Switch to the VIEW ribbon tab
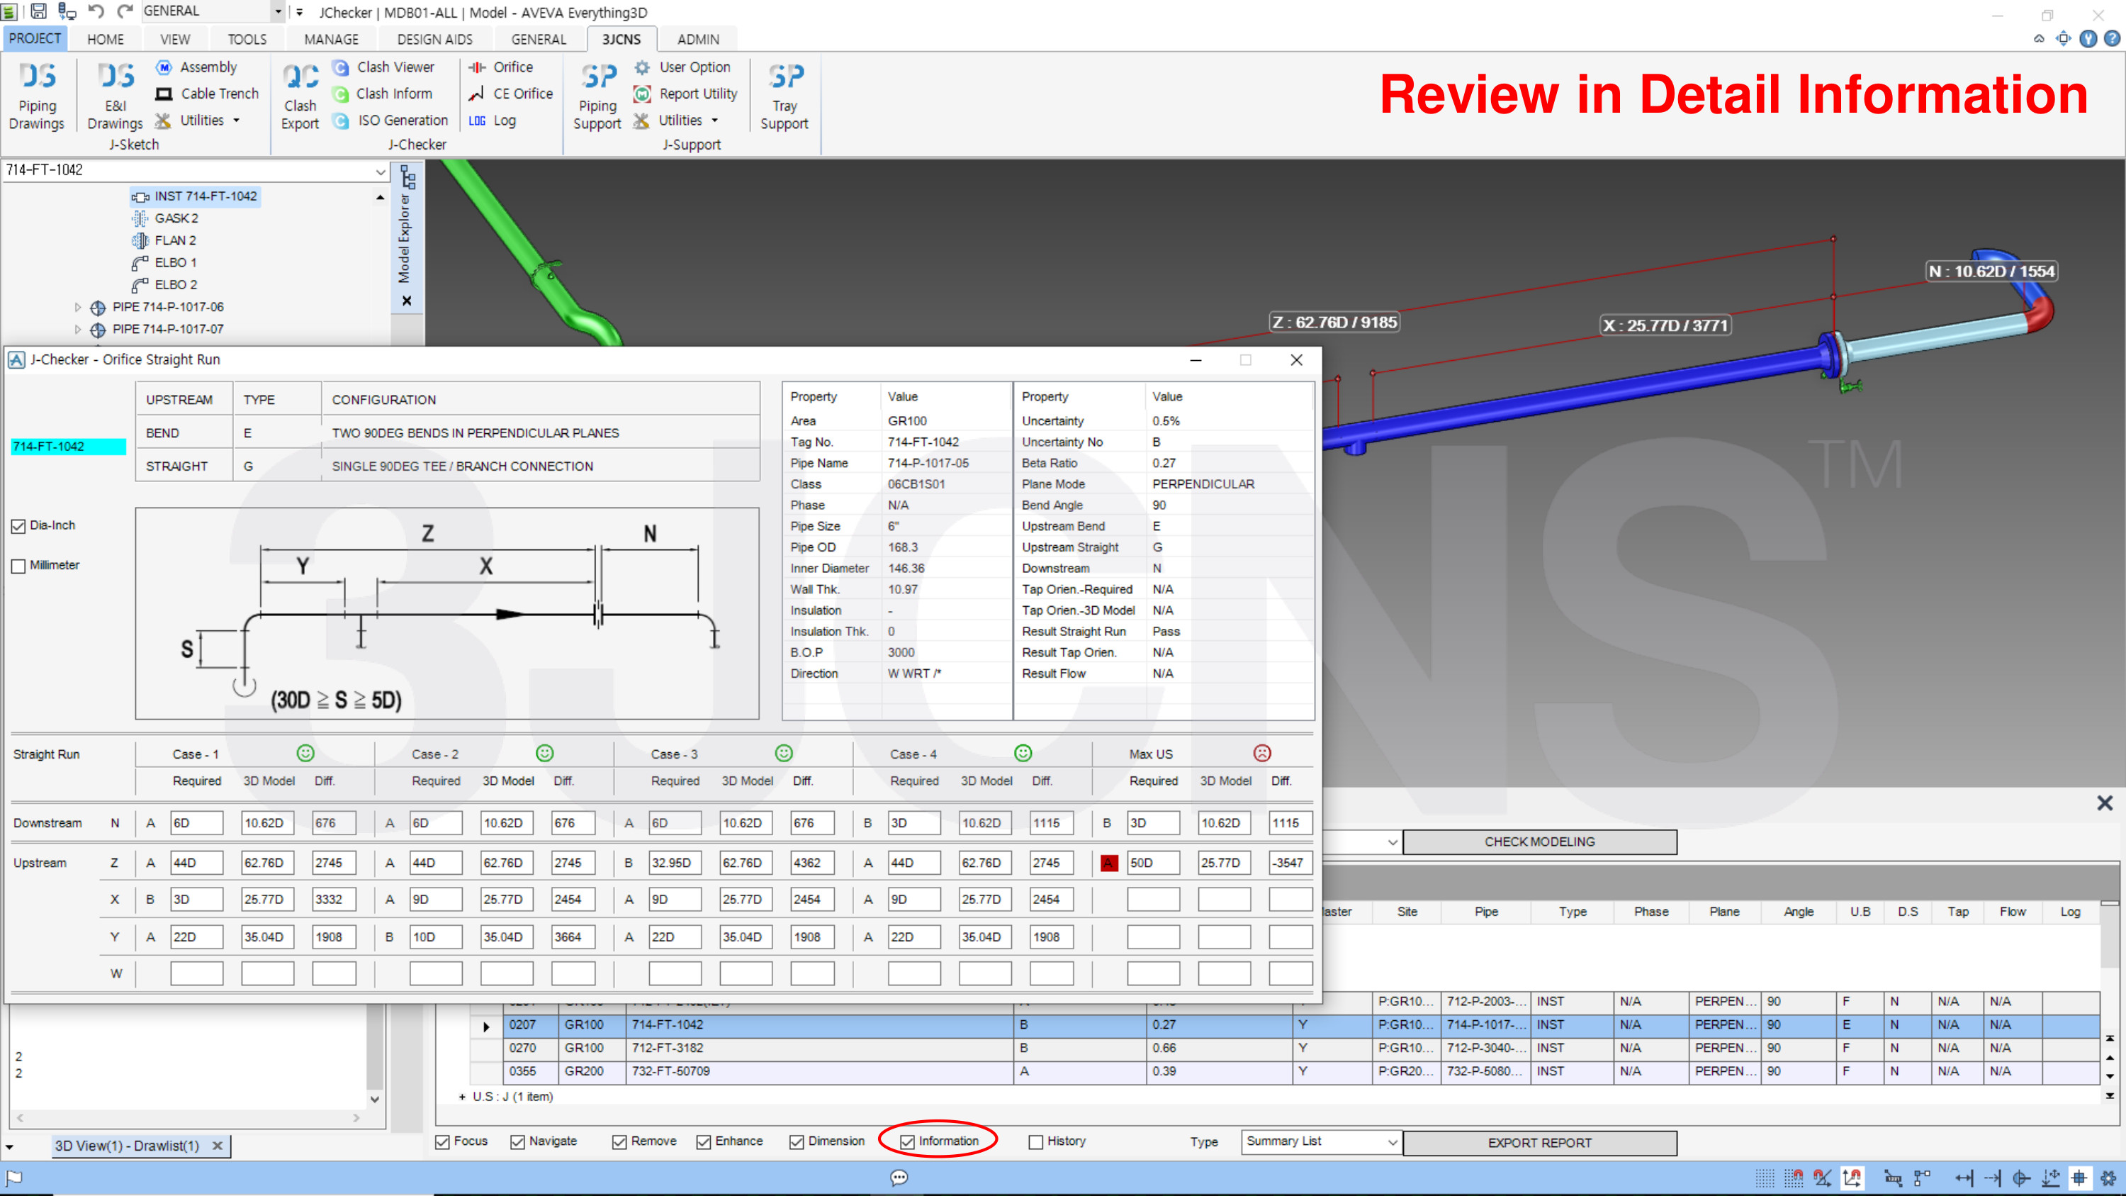The height and width of the screenshot is (1196, 2126). point(175,39)
